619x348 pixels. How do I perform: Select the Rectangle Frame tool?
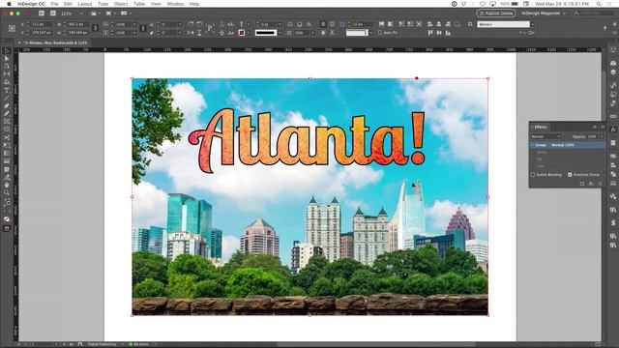(x=7, y=122)
